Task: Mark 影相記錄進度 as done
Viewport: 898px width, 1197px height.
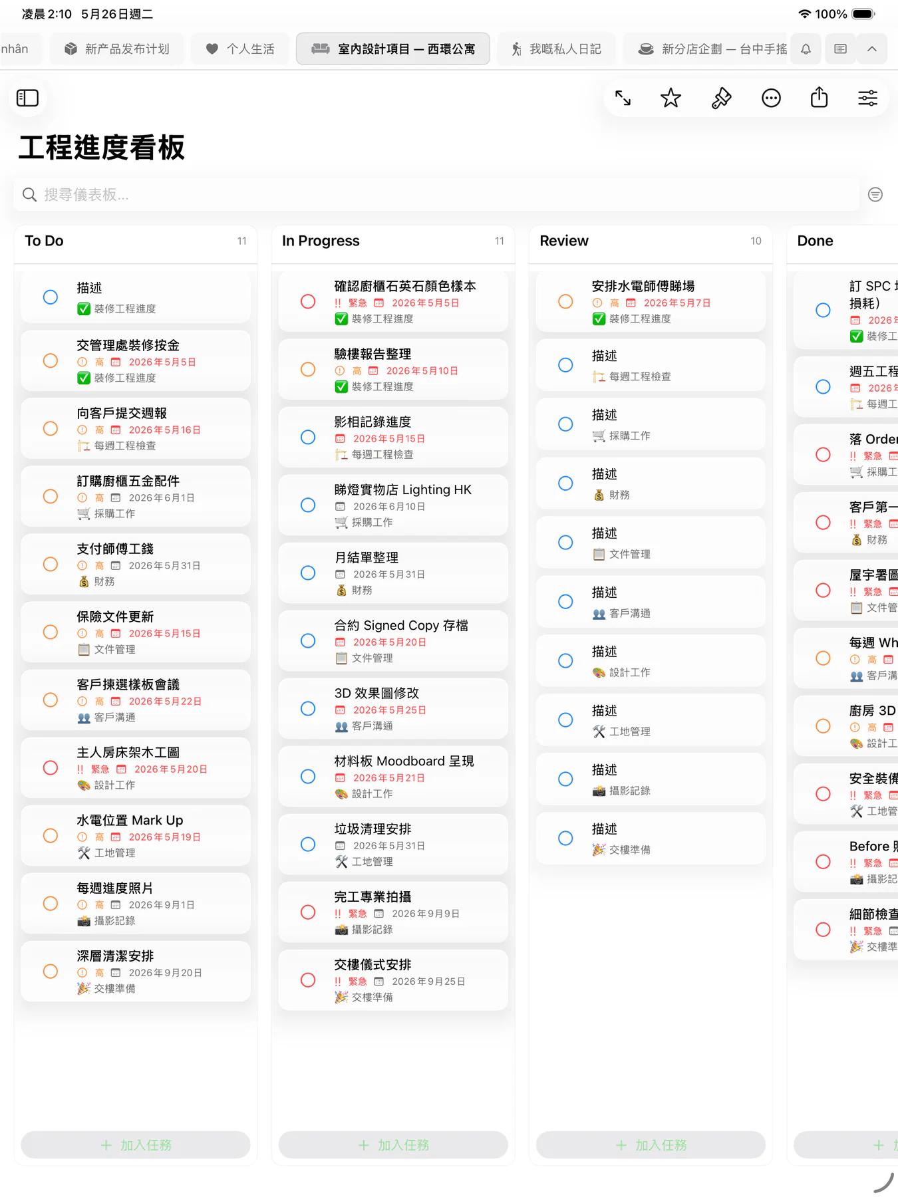Action: pos(308,437)
